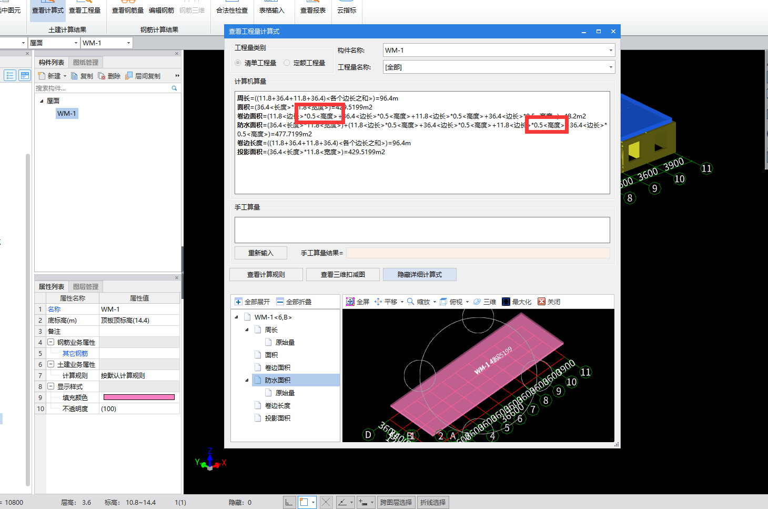Select WM-1 in component tree
This screenshot has width=768, height=509.
point(67,114)
